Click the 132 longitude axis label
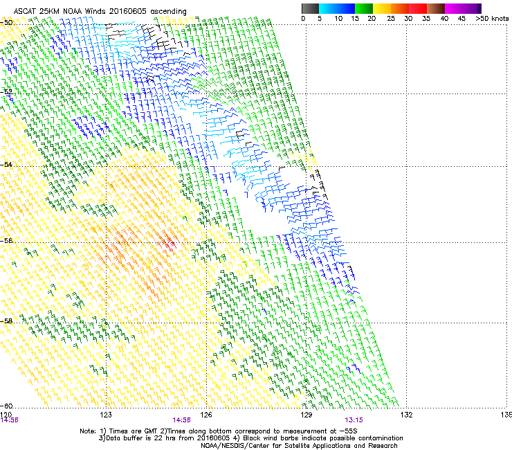Screen dimensions: 512x450 tap(406, 415)
